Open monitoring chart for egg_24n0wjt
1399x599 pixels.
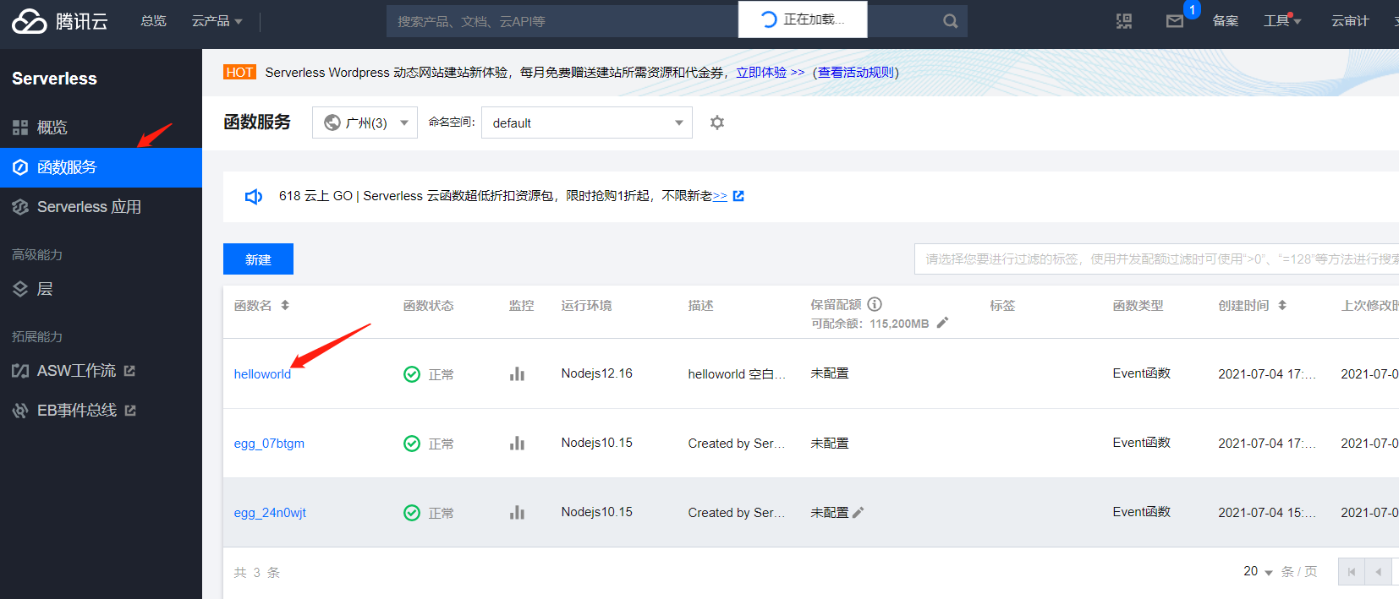pos(517,513)
